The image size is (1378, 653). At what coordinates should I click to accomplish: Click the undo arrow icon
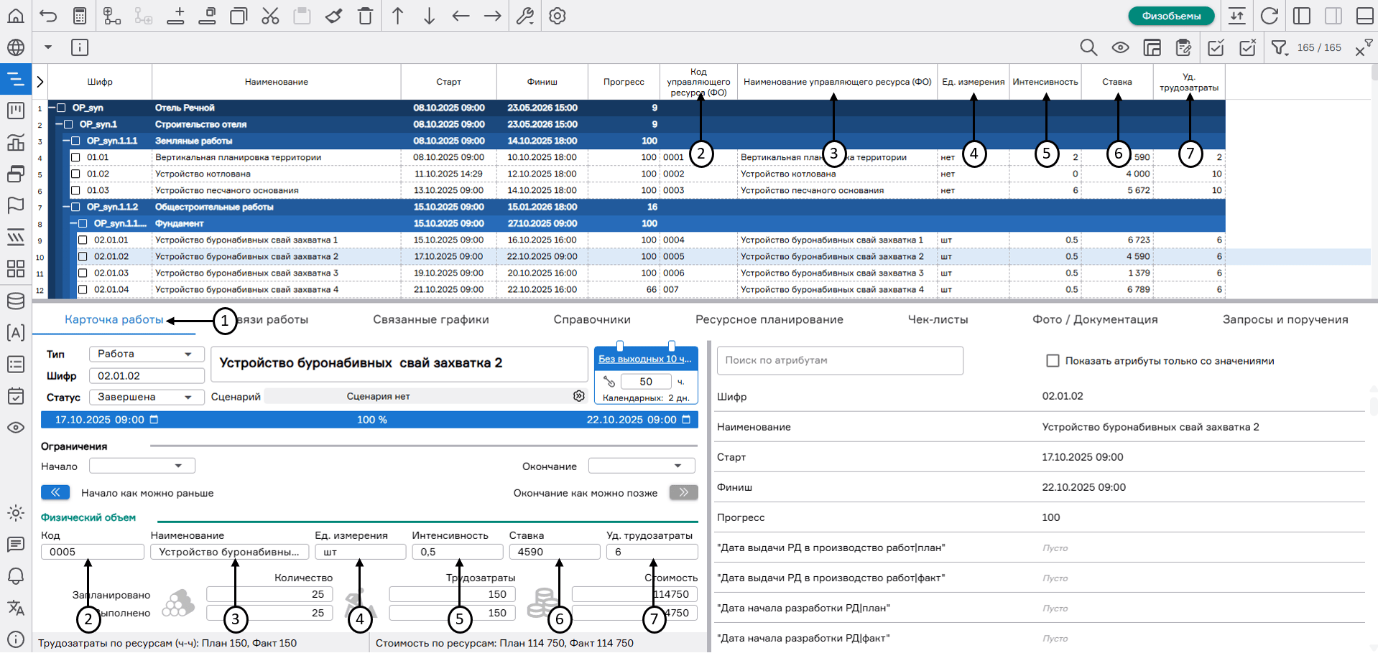48,16
